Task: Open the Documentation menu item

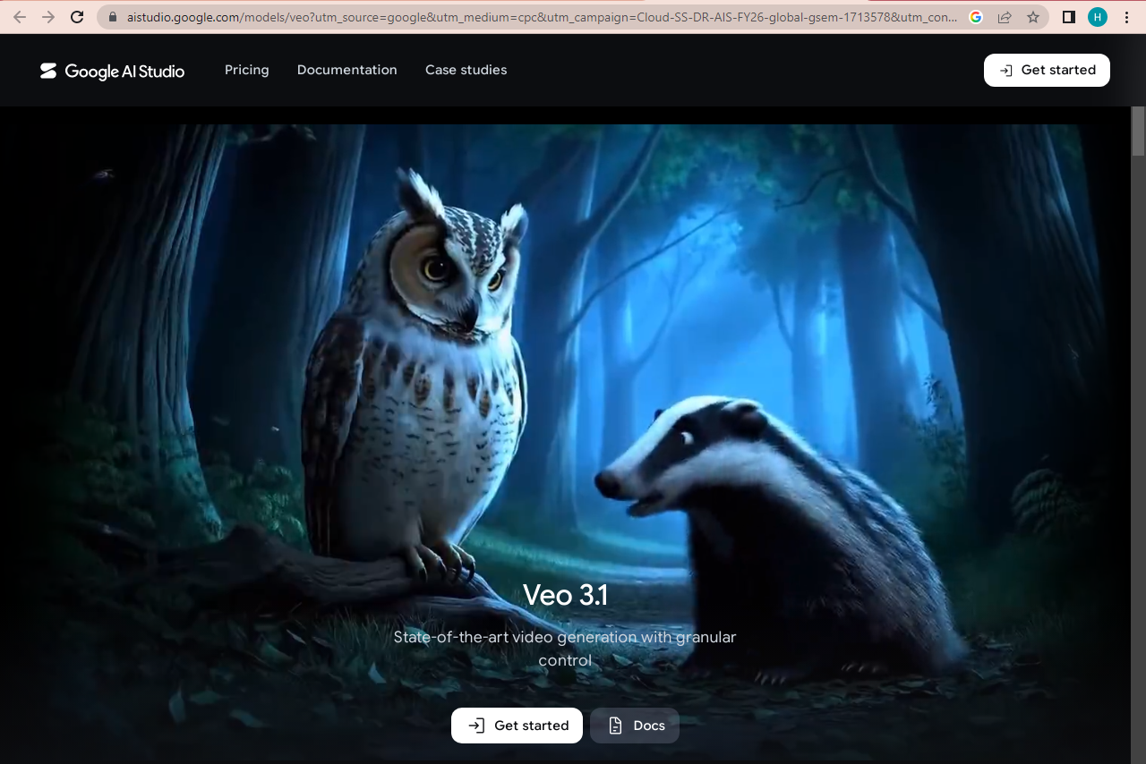Action: pos(347,70)
